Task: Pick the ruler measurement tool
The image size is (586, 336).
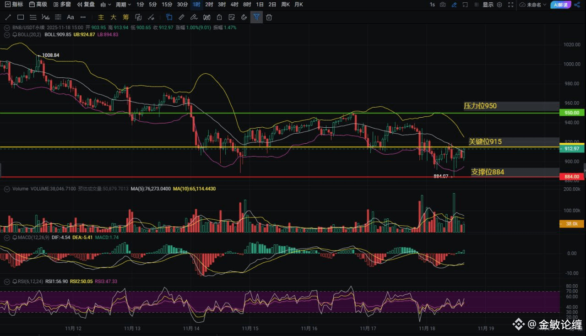Action: pos(181,17)
